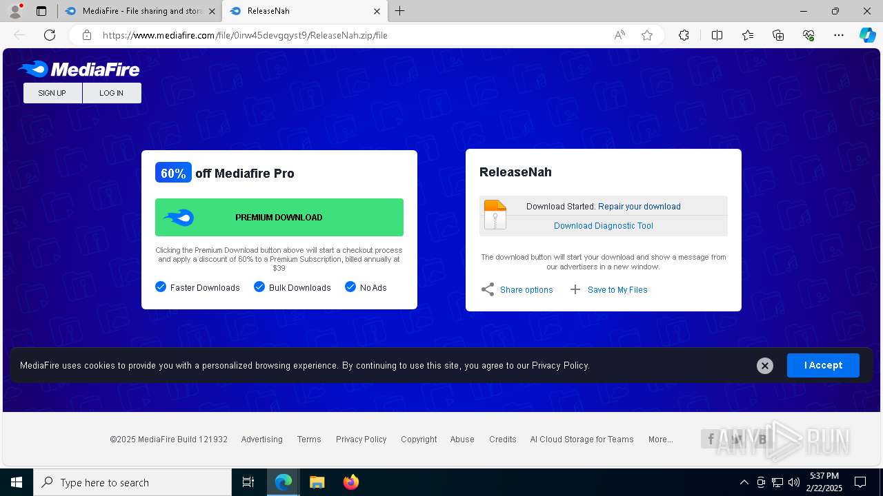
Task: Click Save to My Files
Action: [609, 290]
